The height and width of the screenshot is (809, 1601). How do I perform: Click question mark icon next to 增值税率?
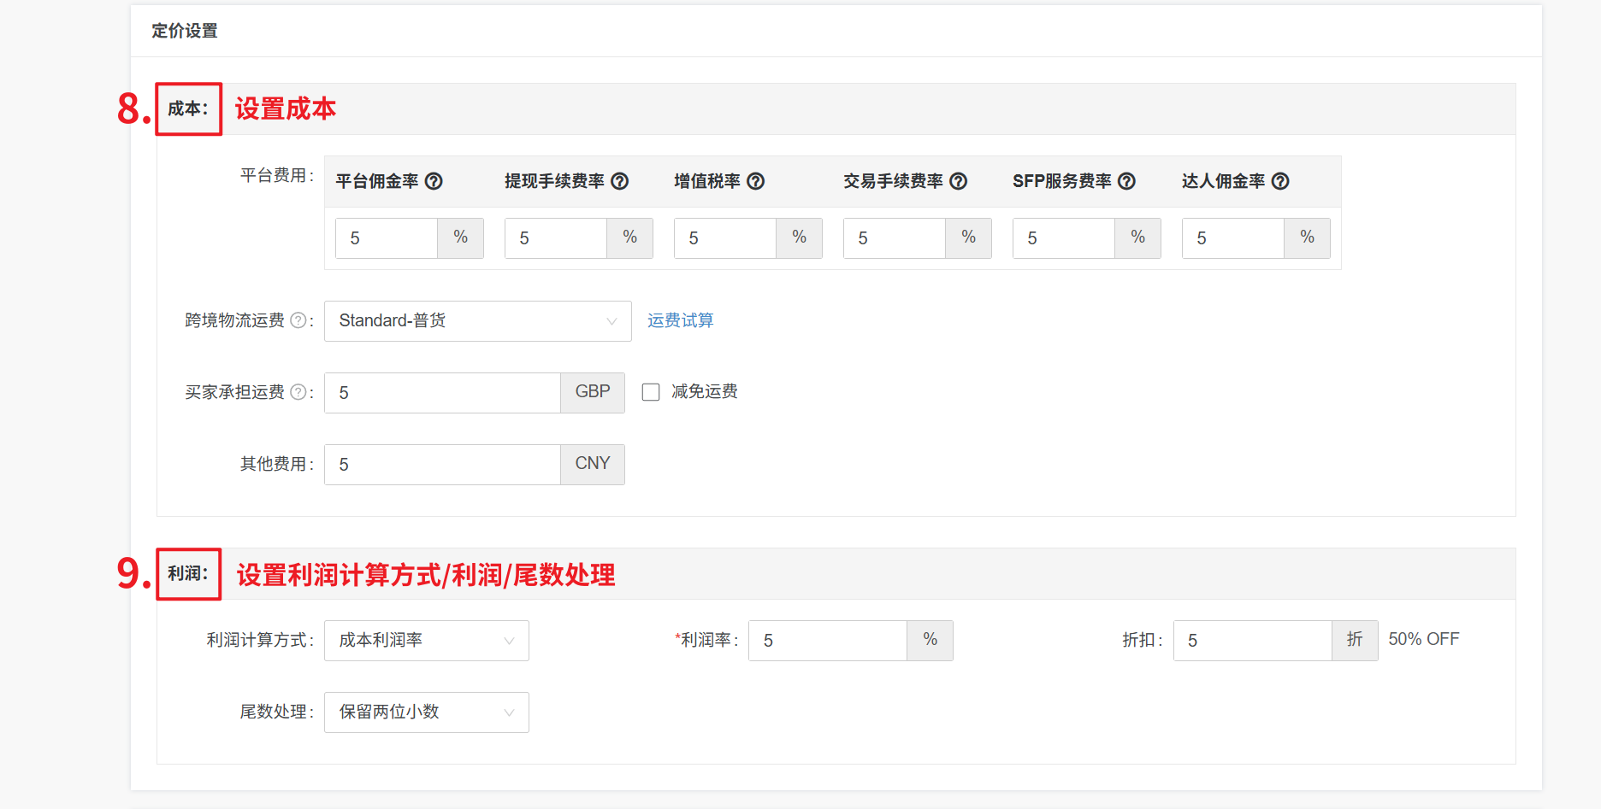point(756,181)
